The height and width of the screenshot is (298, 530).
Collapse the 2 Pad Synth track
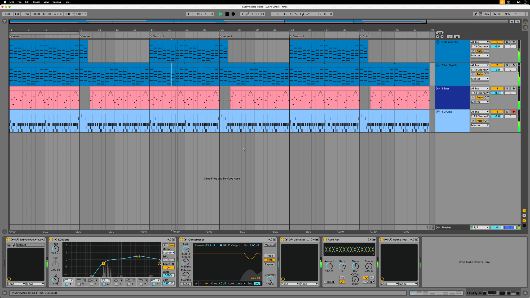438,65
